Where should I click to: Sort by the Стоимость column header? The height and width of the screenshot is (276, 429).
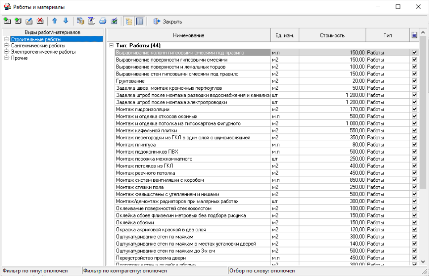[332, 35]
